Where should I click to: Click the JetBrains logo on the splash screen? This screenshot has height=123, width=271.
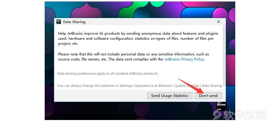click(221, 106)
